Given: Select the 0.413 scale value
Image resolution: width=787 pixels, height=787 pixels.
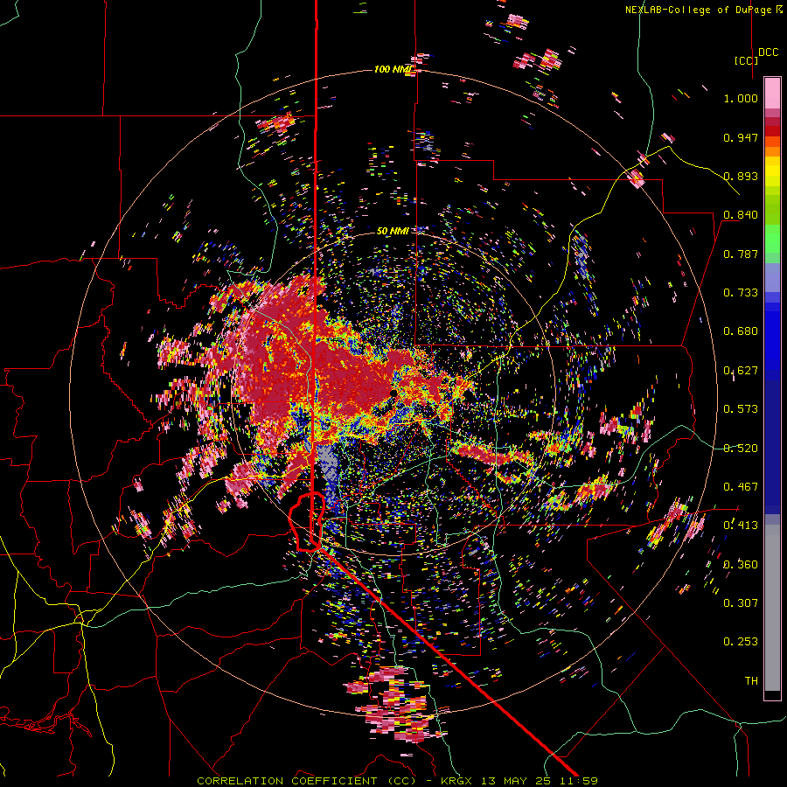Looking at the screenshot, I should 741,526.
